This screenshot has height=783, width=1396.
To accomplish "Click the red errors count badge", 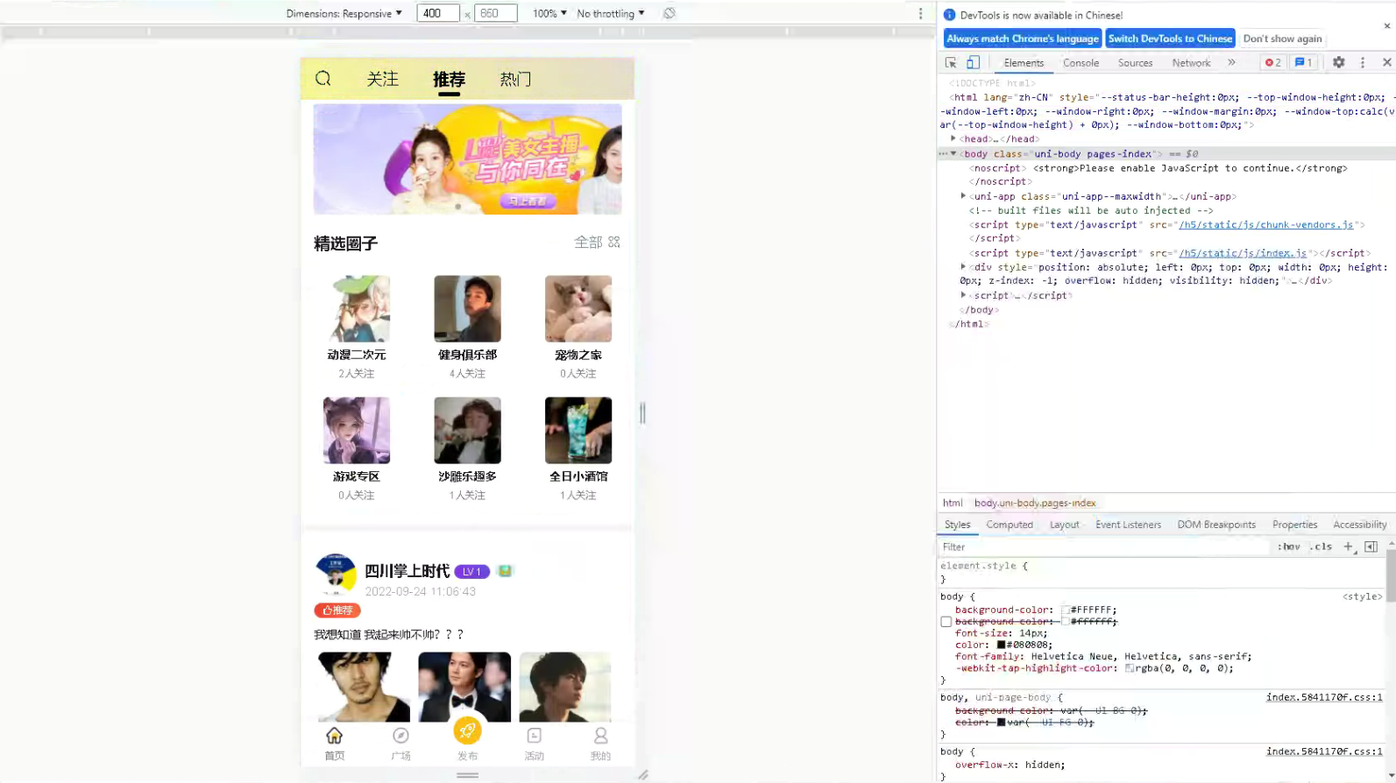I will tap(1272, 62).
